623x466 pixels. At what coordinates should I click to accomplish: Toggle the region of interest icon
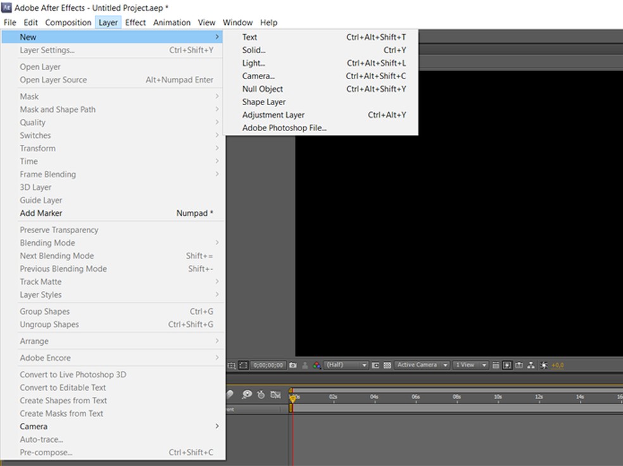[x=375, y=365]
